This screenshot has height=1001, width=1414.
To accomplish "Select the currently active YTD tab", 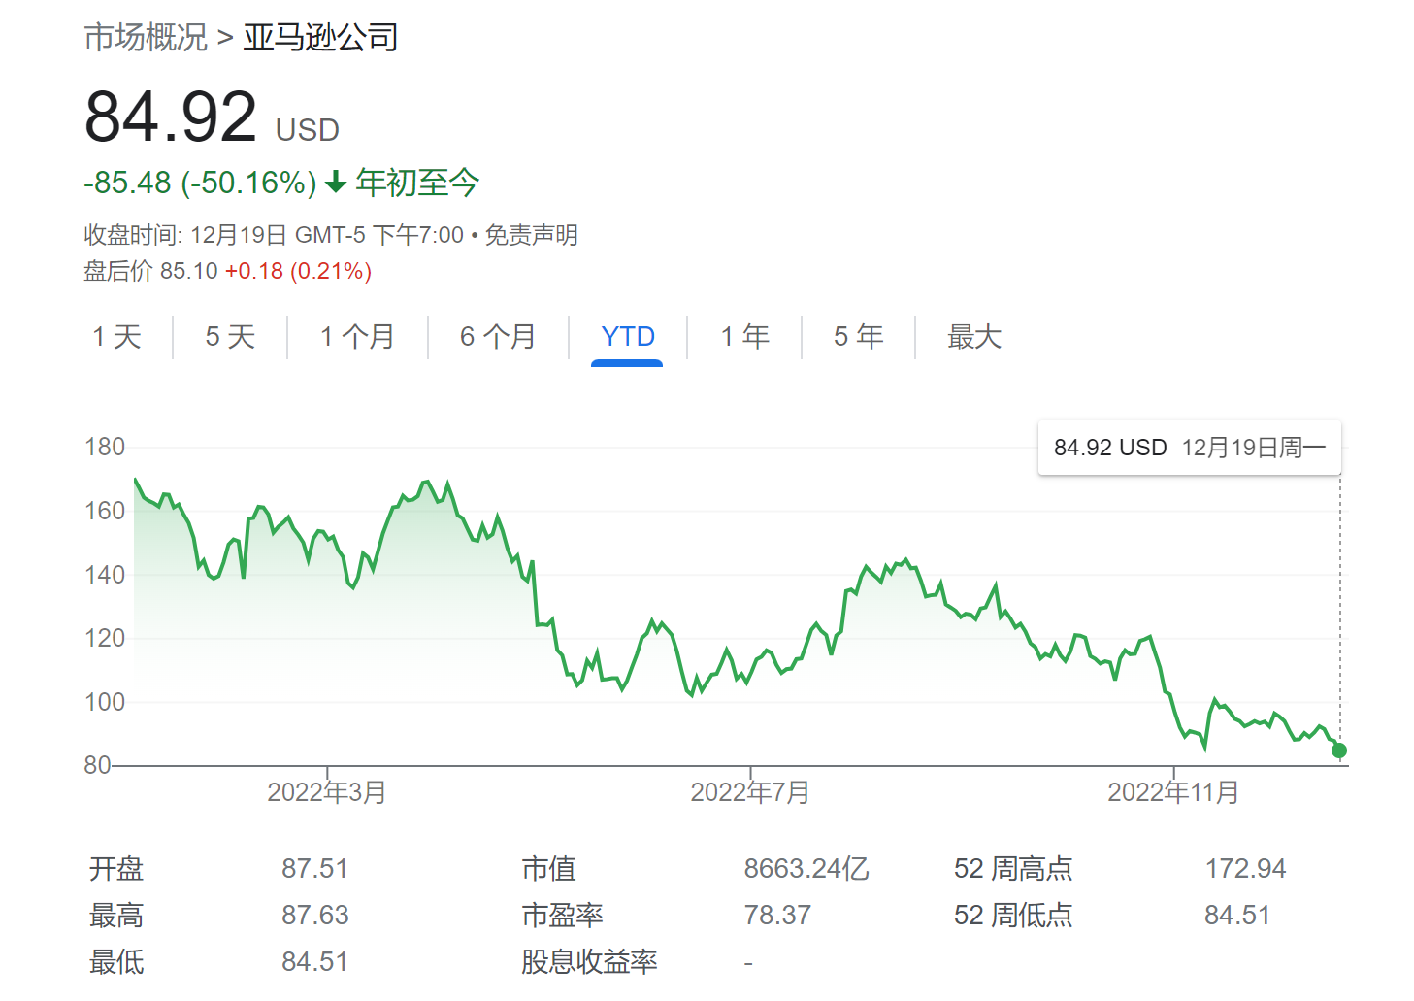I will point(628,336).
